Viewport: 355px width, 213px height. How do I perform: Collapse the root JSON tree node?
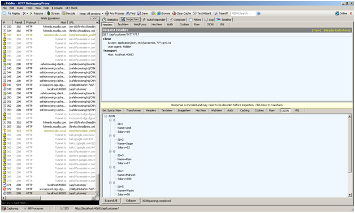(x=106, y=116)
